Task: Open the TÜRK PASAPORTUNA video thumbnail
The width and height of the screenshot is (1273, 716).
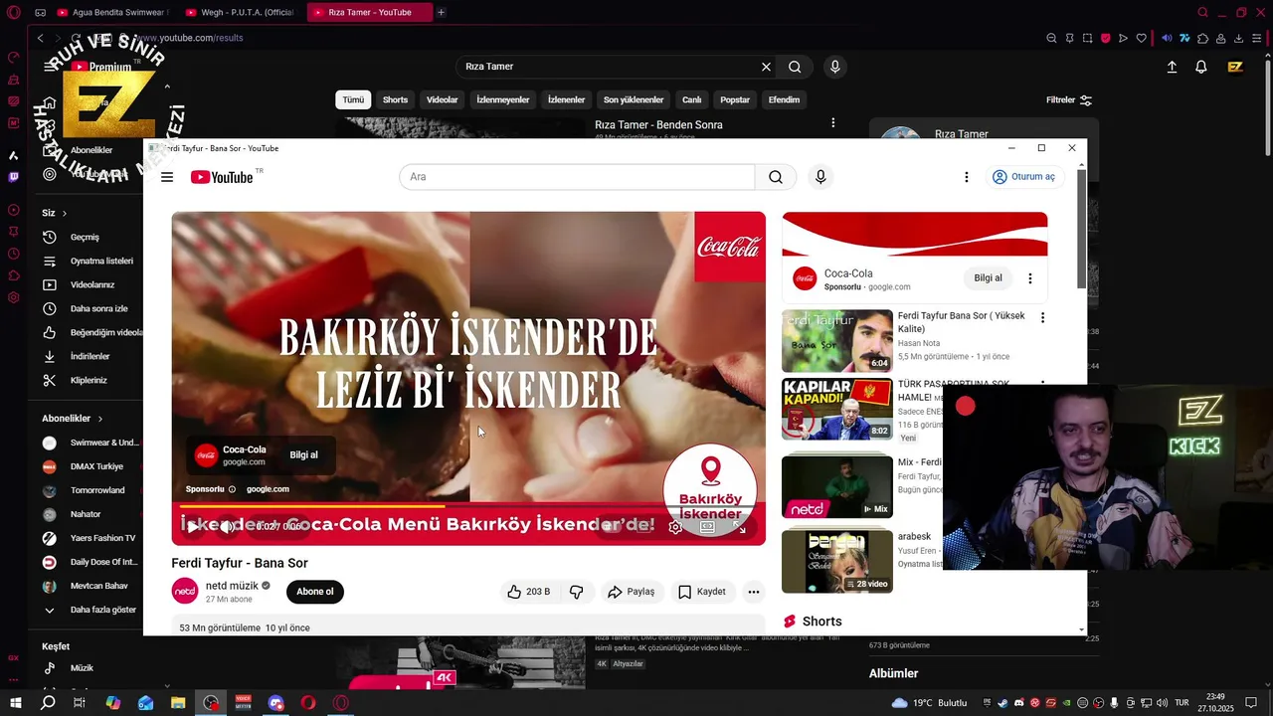Action: pos(836,409)
